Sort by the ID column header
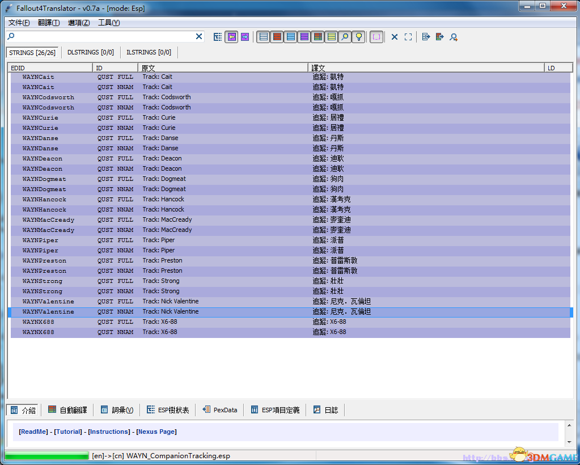This screenshot has width=580, height=465. point(116,67)
